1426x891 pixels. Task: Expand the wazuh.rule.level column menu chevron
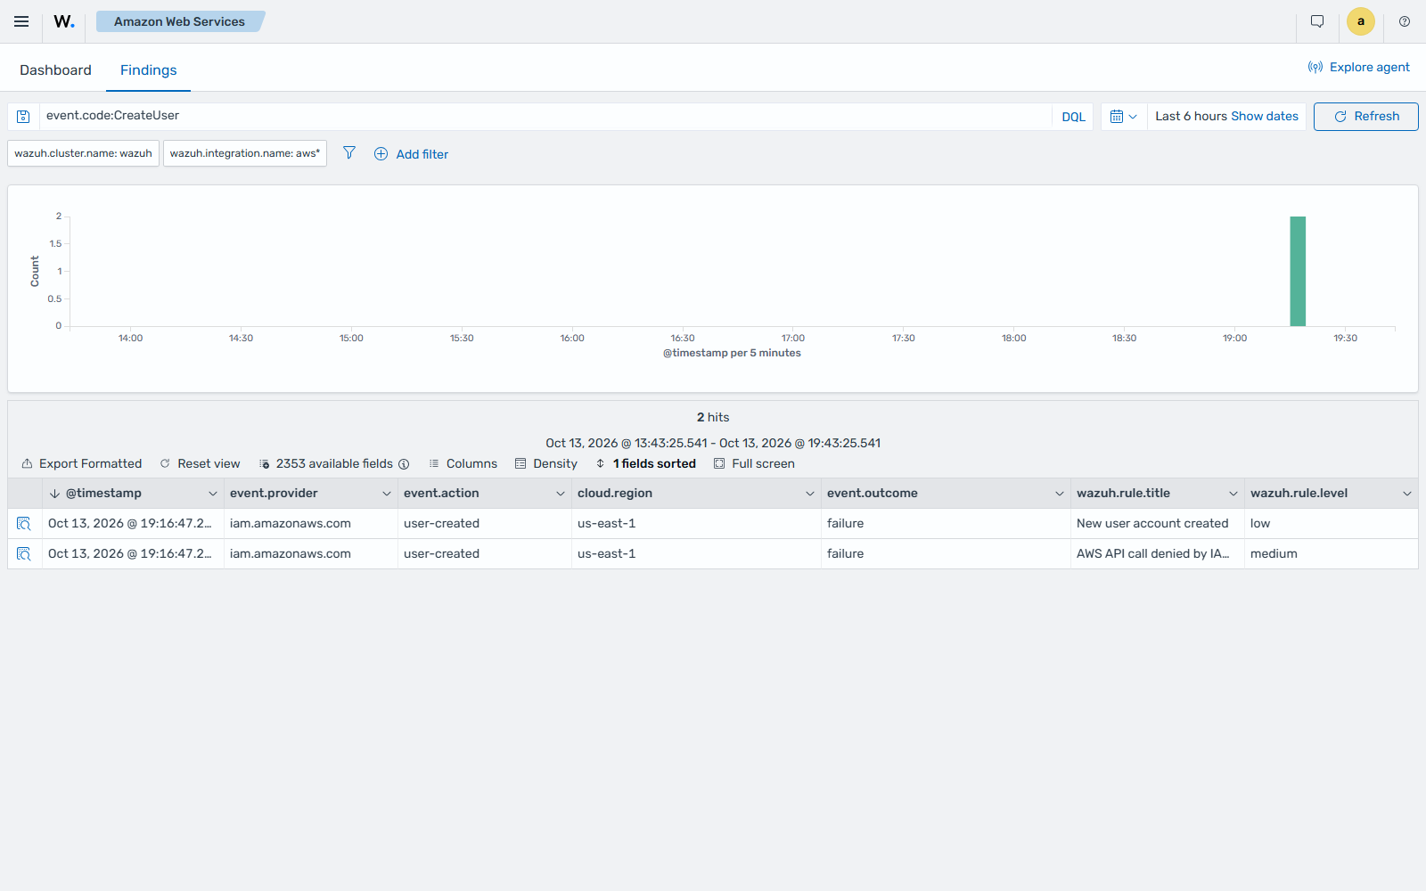tap(1407, 494)
